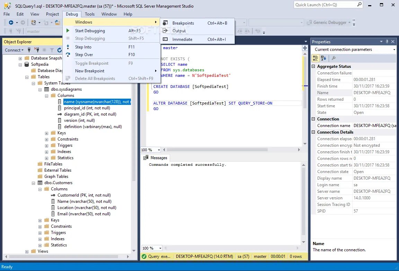Viewport: 399px width, 271px height.
Task: Switch Properties to Categorized view
Action: click(x=316, y=58)
